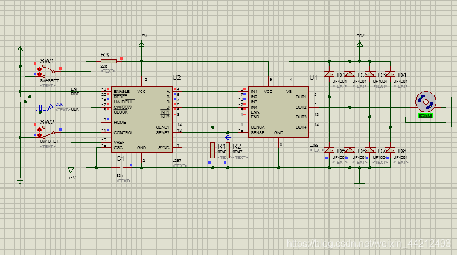Select diode D8 symbol
This screenshot has height=255, width=457.
(390, 150)
